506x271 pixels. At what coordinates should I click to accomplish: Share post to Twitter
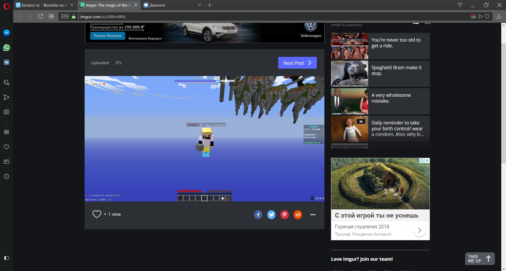[271, 215]
